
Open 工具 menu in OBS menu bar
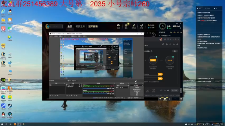80,36
